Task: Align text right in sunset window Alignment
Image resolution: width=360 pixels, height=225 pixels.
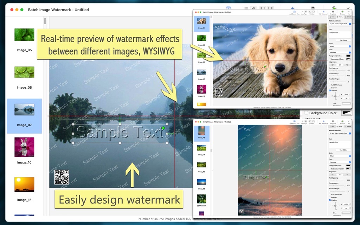Action: tap(347, 175)
